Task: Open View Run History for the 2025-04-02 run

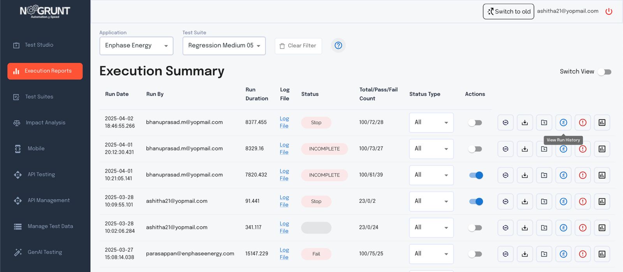Action: [563, 122]
